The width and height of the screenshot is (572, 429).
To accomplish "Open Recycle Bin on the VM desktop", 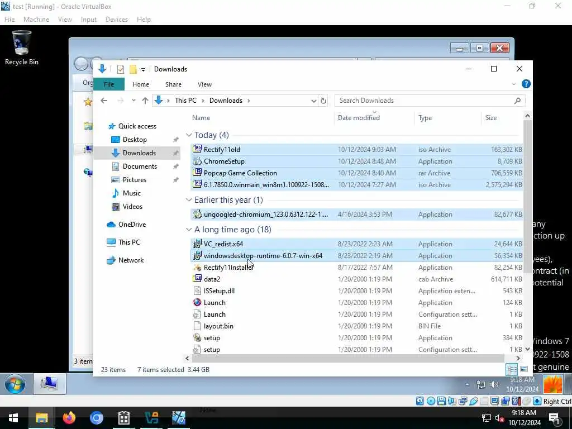I will pyautogui.click(x=22, y=48).
